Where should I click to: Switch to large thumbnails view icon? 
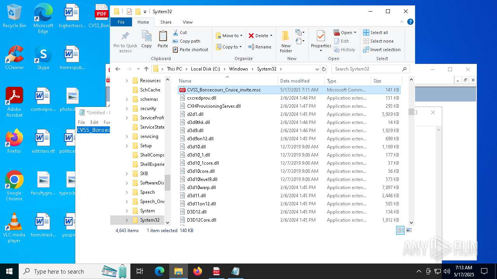[408, 230]
